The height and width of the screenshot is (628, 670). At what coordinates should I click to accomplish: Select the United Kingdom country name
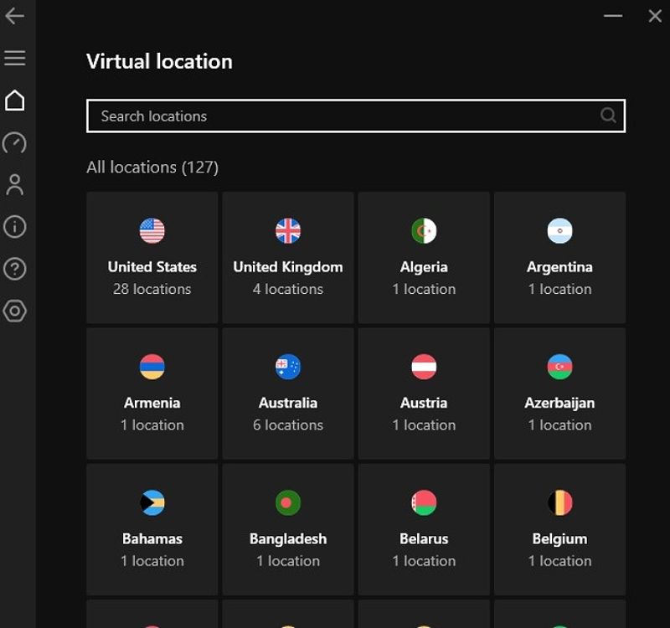click(x=288, y=267)
